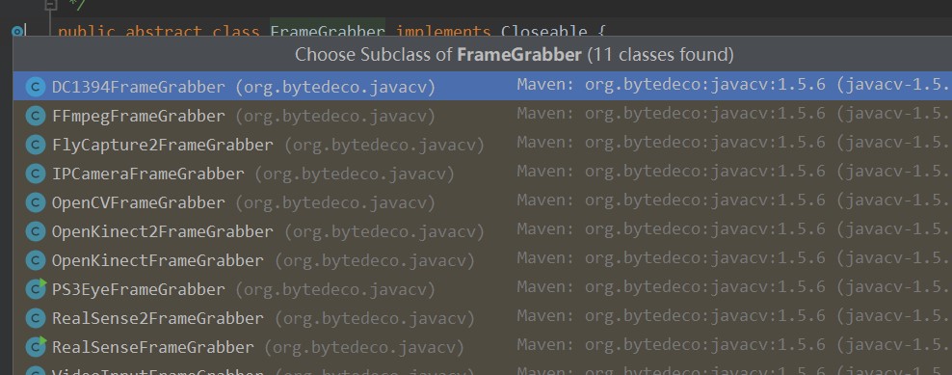Choose OpenKinect2FrameGrabber subclass entry
The height and width of the screenshot is (375, 952).
click(x=483, y=231)
